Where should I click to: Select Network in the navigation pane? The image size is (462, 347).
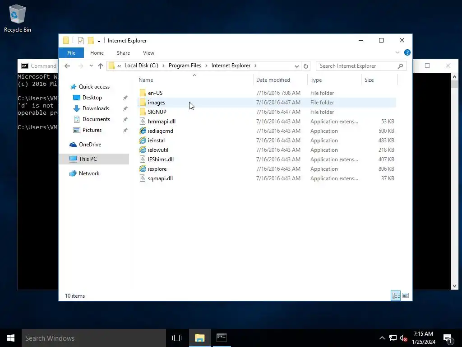point(89,173)
